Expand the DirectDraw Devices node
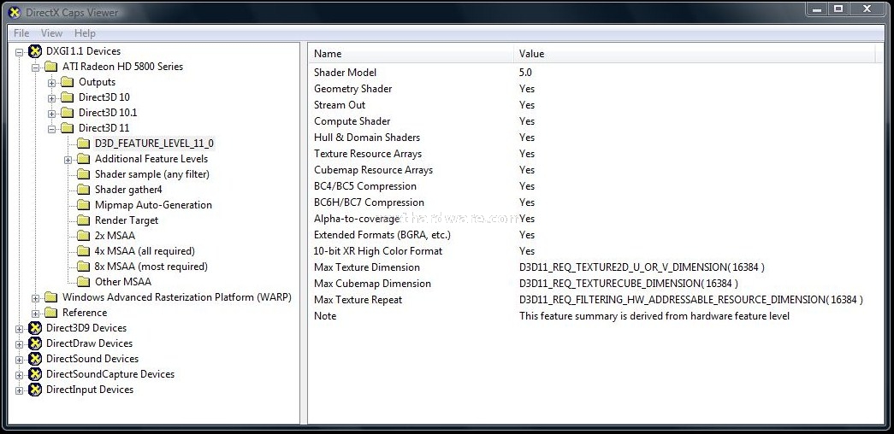 [x=20, y=344]
